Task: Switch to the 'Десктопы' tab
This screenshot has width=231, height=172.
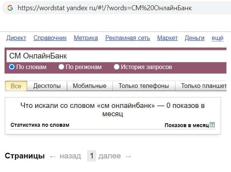Action: (x=47, y=86)
